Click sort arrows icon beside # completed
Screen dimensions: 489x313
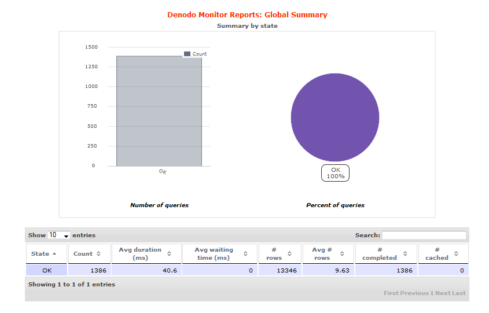click(405, 254)
